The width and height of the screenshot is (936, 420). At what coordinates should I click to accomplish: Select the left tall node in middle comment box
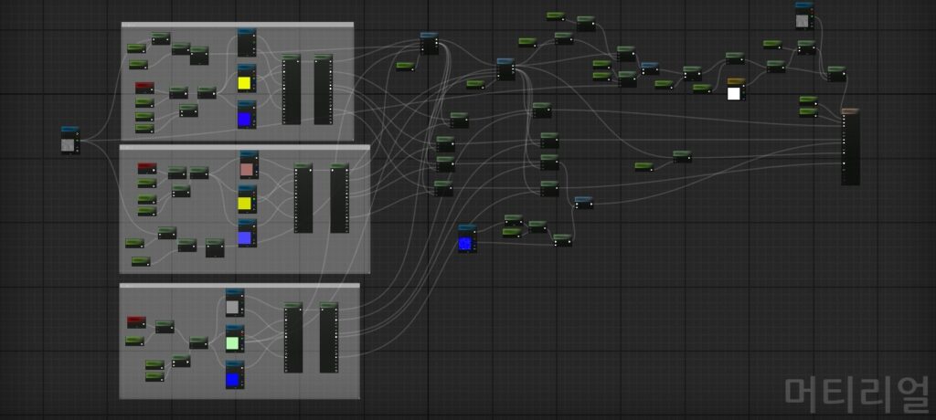[303, 198]
